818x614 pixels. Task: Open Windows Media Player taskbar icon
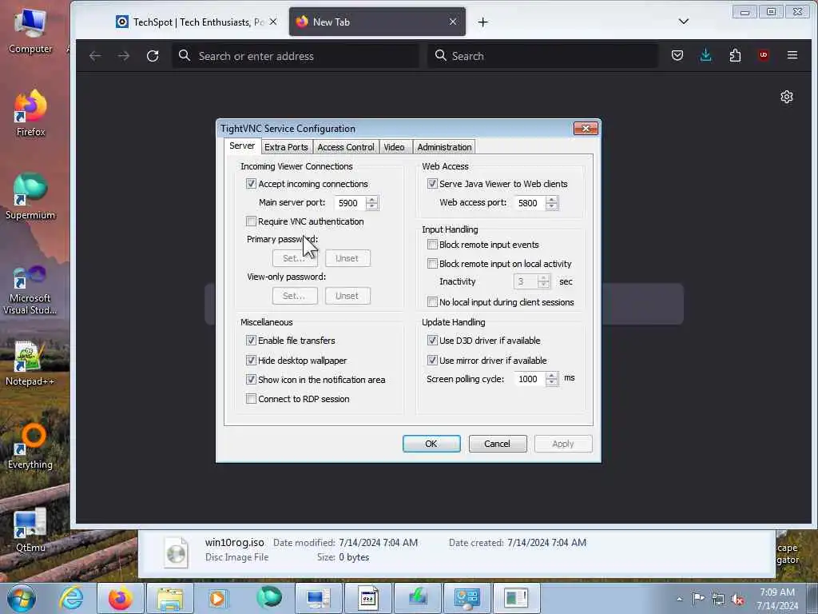pyautogui.click(x=217, y=598)
